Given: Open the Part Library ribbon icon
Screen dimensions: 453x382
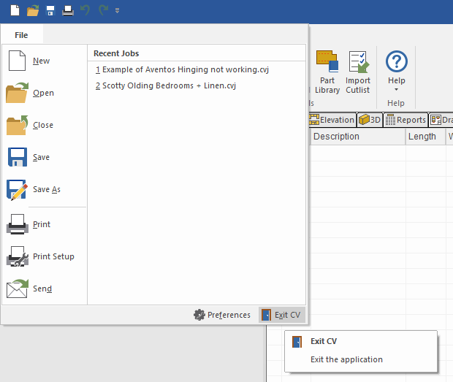Looking at the screenshot, I should (327, 73).
